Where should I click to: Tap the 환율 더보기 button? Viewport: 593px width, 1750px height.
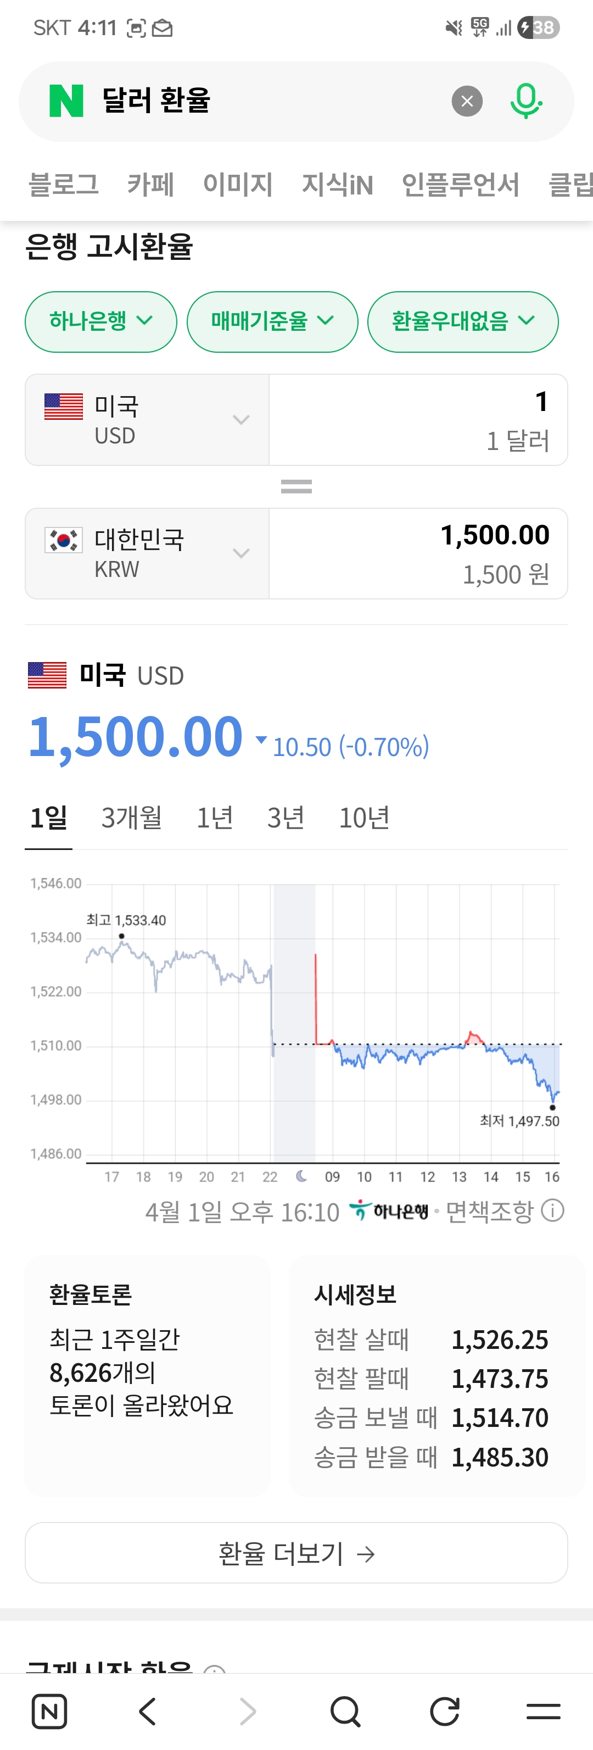pos(296,1553)
